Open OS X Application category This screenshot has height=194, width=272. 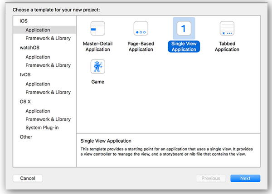point(38,111)
